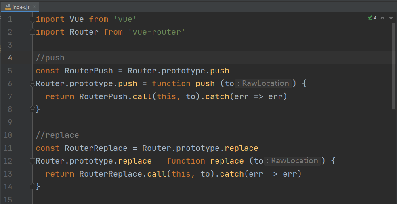Viewport: 397px width, 204px height.
Task: Collapse the fold marker at line 2
Action: point(32,32)
